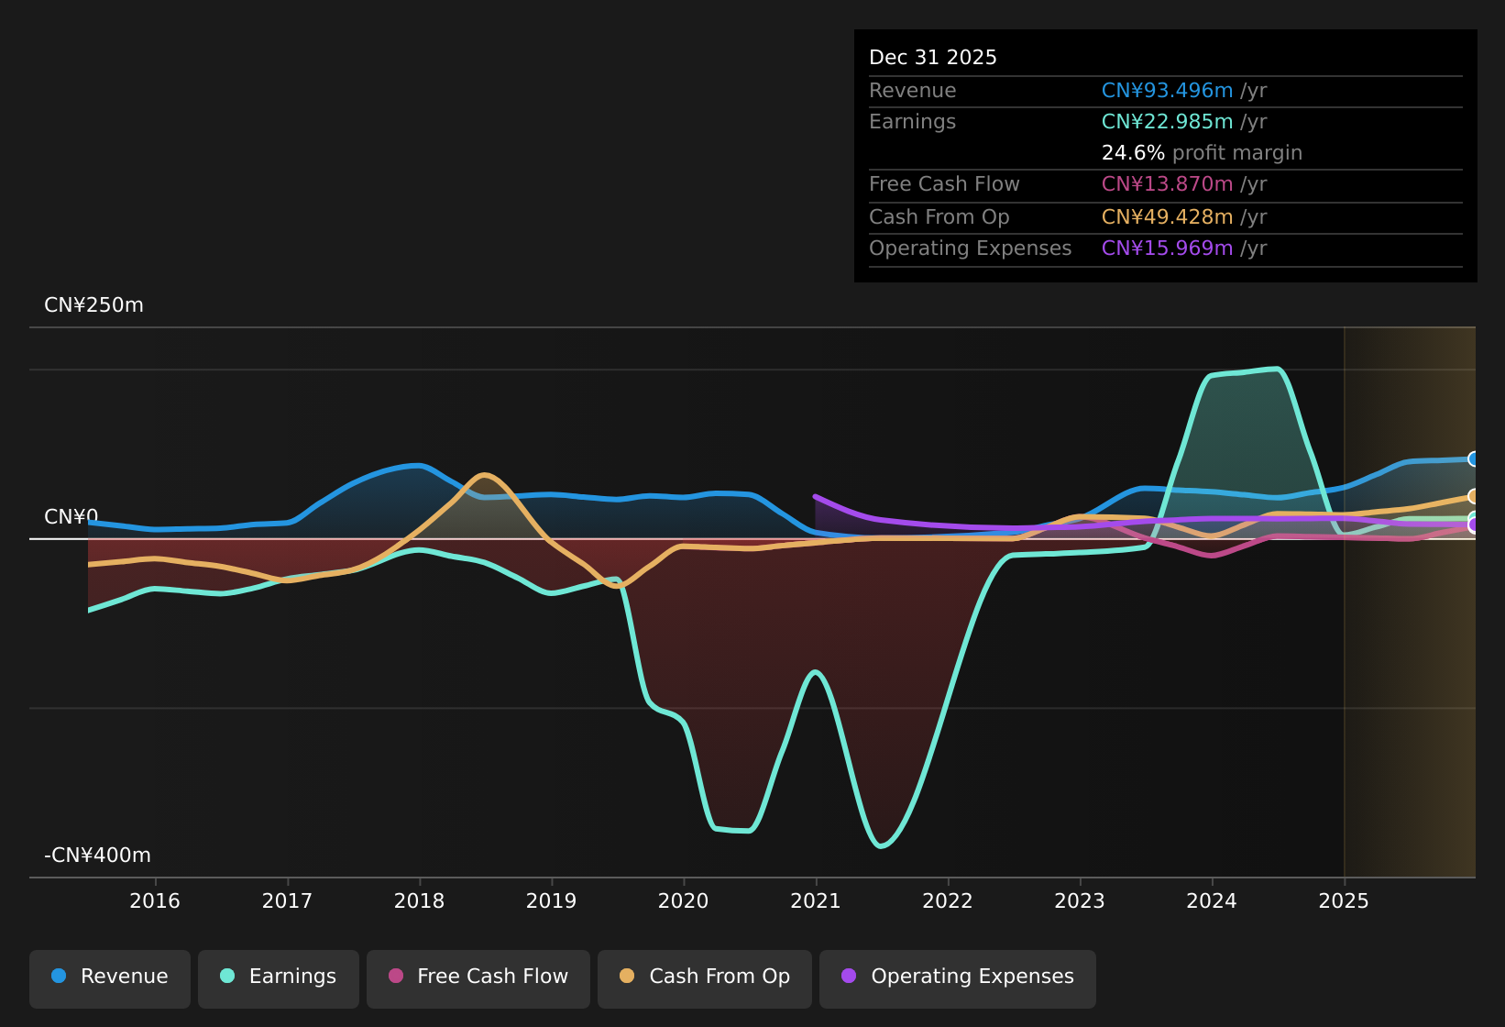Image resolution: width=1505 pixels, height=1027 pixels.
Task: Click the orange Cash From Op legend dot
Action: [626, 977]
